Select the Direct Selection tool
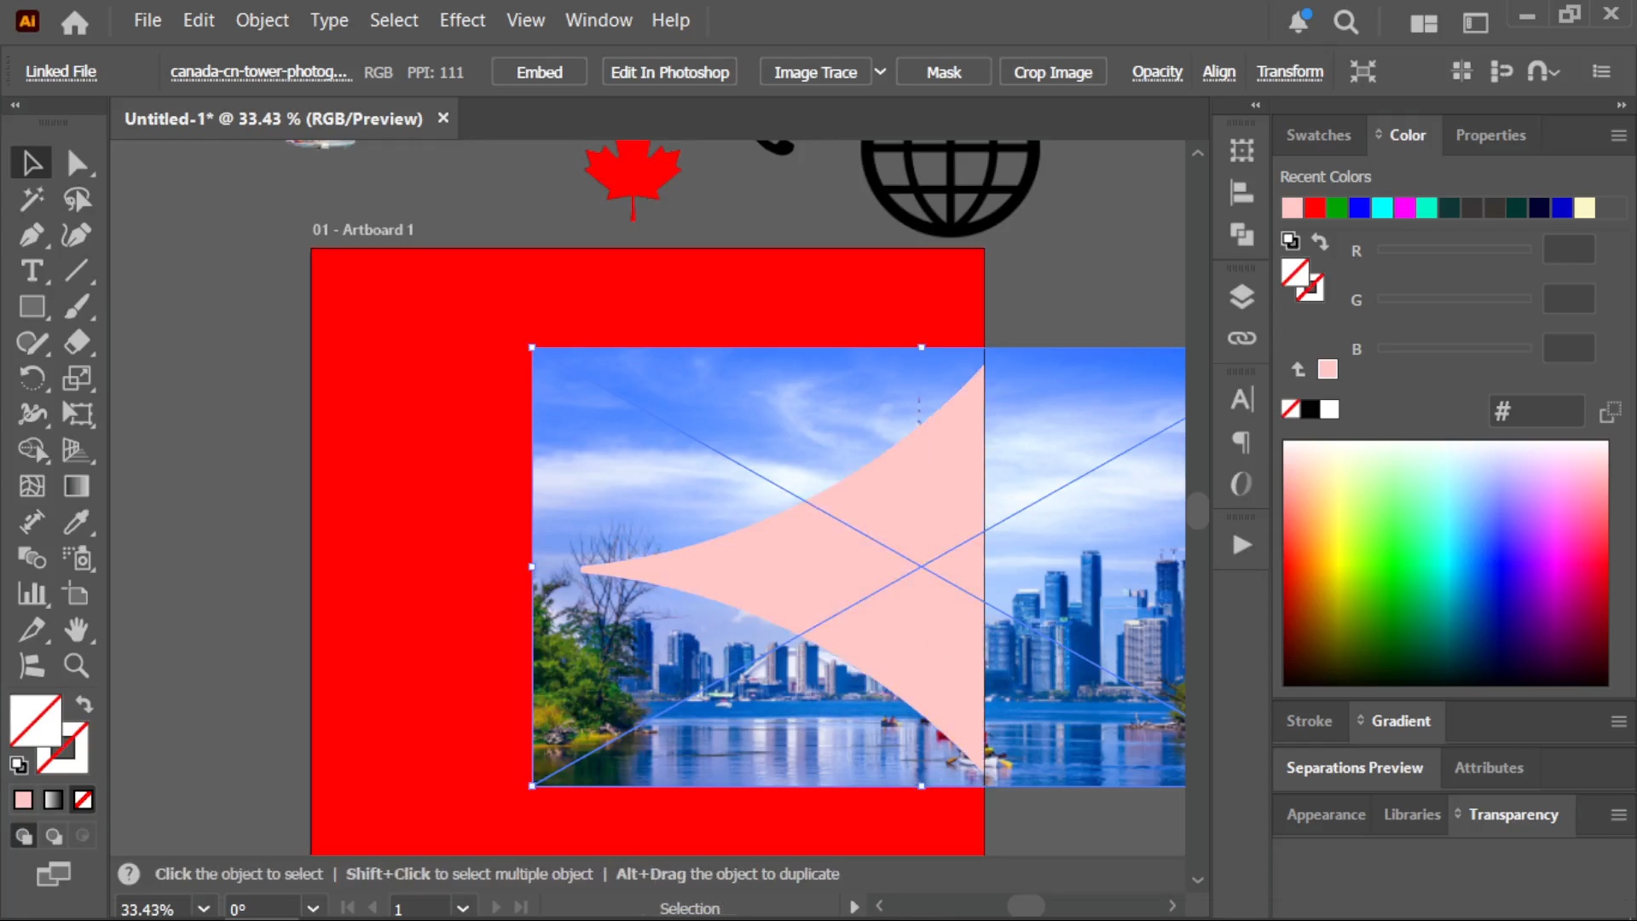The height and width of the screenshot is (921, 1637). [x=77, y=163]
